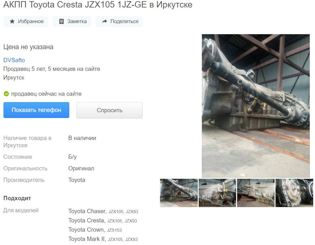Select the second gearbox thumbnail
The width and height of the screenshot is (315, 245).
pyautogui.click(x=217, y=193)
